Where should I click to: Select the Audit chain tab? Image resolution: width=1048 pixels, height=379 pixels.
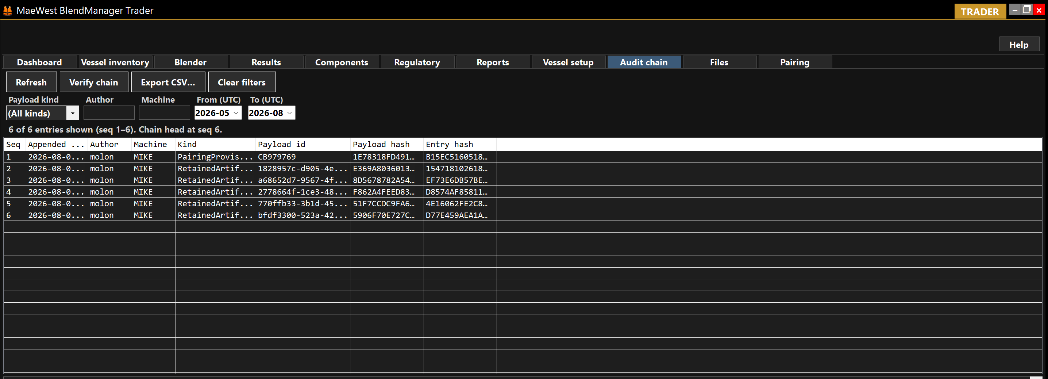pos(644,62)
